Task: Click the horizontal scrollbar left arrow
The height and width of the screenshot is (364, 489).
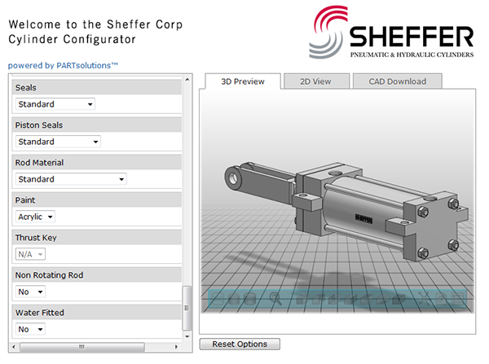Action: (x=13, y=347)
